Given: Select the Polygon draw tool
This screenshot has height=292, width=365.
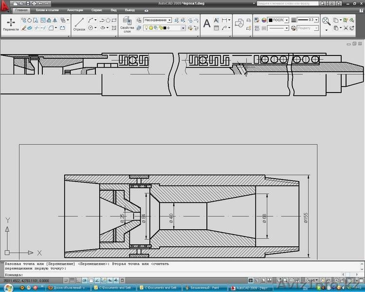Looking at the screenshot, I should click(108, 20).
